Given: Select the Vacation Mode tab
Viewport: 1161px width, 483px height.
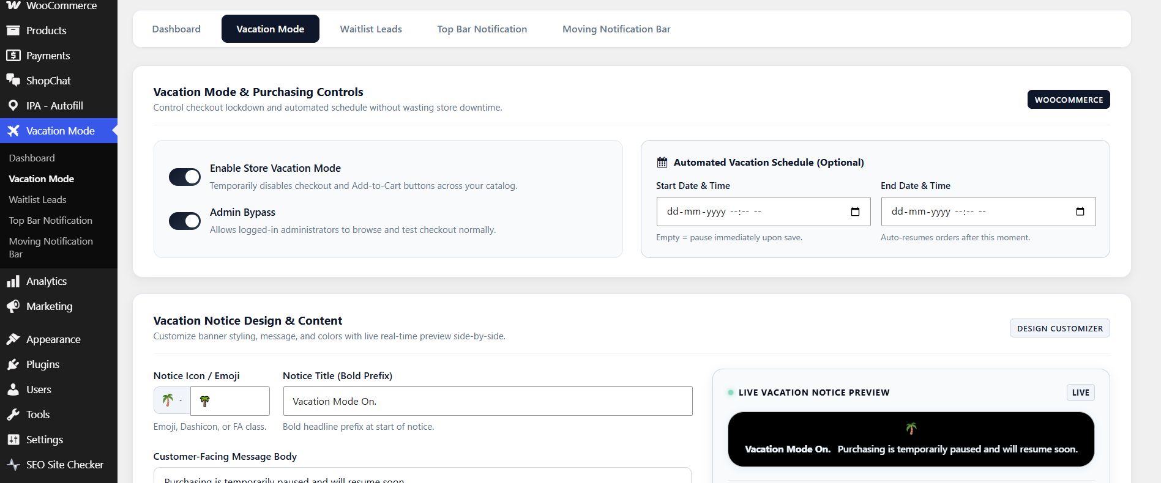Looking at the screenshot, I should pos(271,29).
